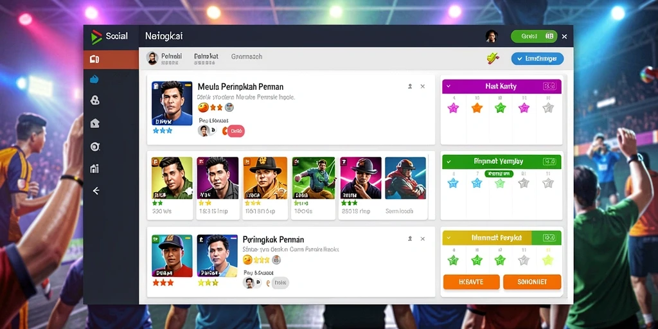Switch to the Balmkat tab

pos(206,57)
